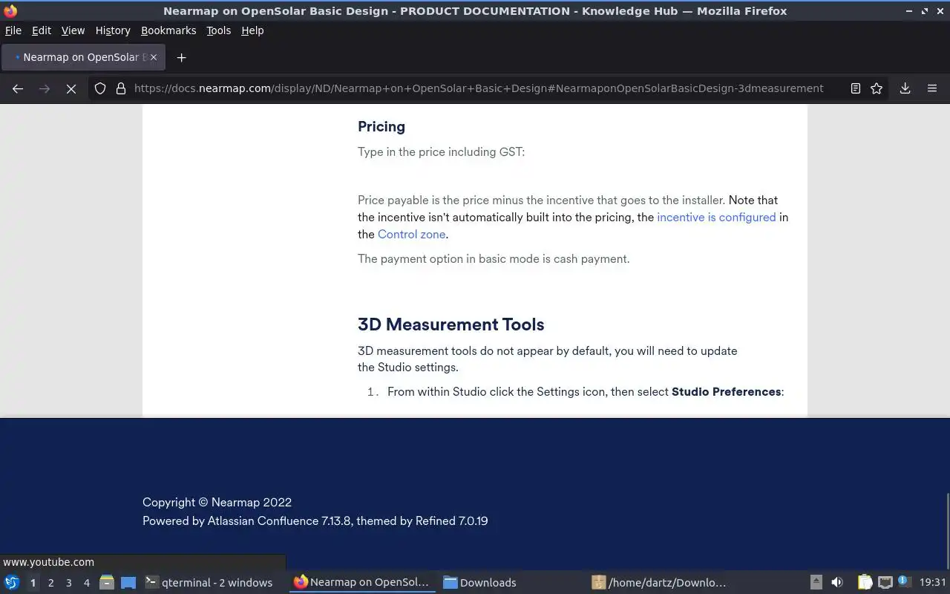Viewport: 950px width, 594px height.
Task: Switch to virtual desktop 2
Action: pyautogui.click(x=50, y=583)
